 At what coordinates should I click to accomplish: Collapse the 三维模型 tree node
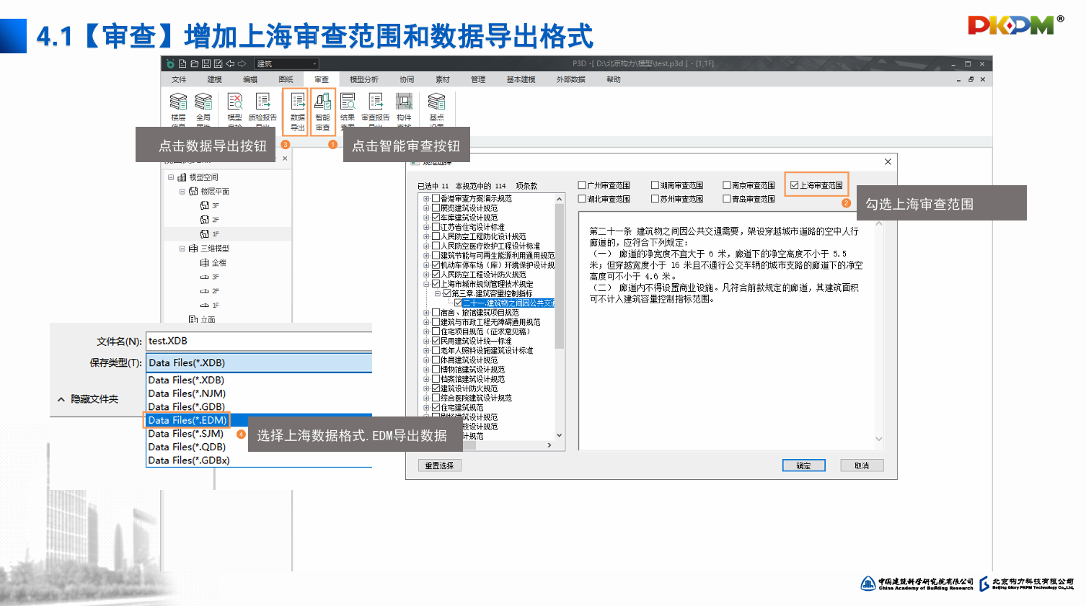182,249
